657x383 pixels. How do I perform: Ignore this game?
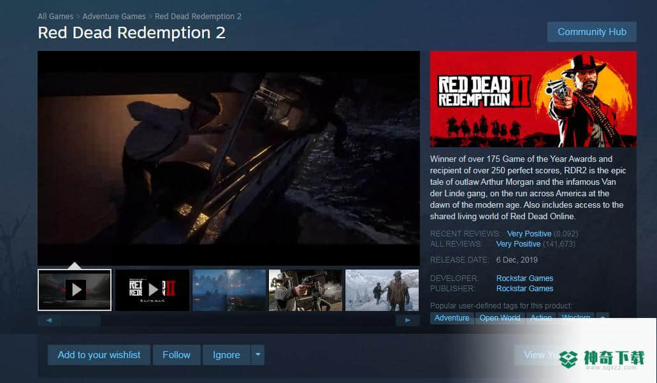[x=226, y=355]
